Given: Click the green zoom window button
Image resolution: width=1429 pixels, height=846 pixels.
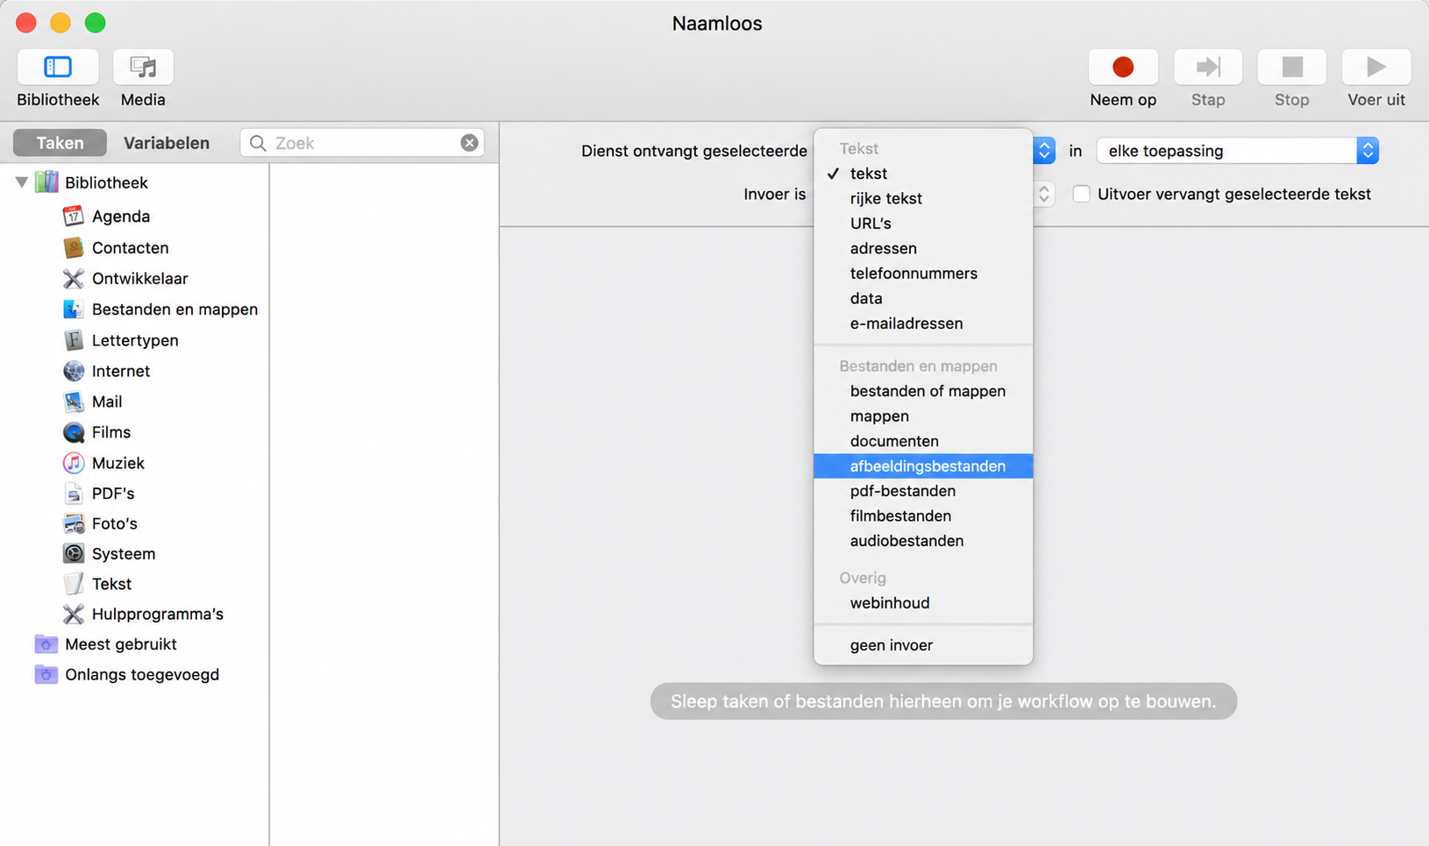Looking at the screenshot, I should (x=95, y=23).
